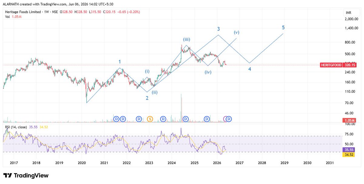Screen dimensions: 364x184
Task: Click the 2024 dividend D marker
Action: click(186, 119)
